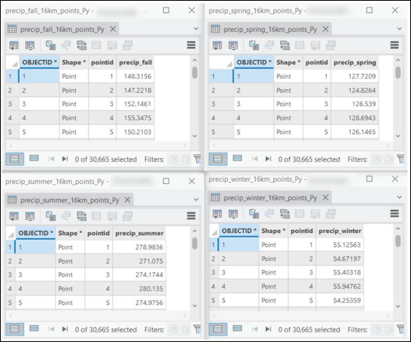Image resolution: width=411 pixels, height=342 pixels.
Task: Click Add Field icon in spring table
Action: click(x=217, y=45)
